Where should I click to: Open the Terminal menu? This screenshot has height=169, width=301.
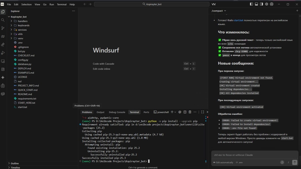(62, 4)
